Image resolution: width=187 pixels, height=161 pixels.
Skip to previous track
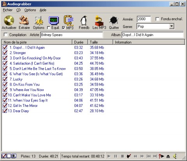click(x=148, y=156)
